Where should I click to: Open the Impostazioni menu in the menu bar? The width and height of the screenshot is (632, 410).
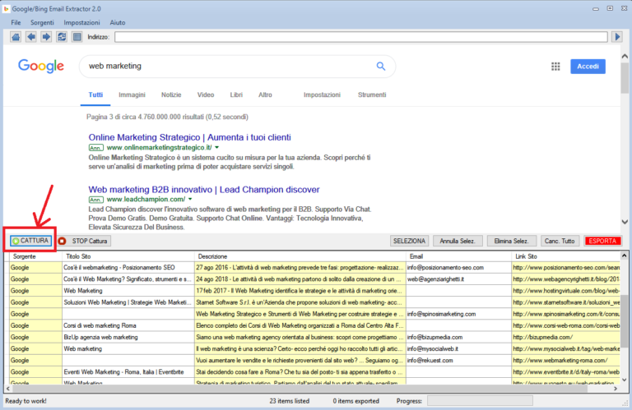click(82, 22)
